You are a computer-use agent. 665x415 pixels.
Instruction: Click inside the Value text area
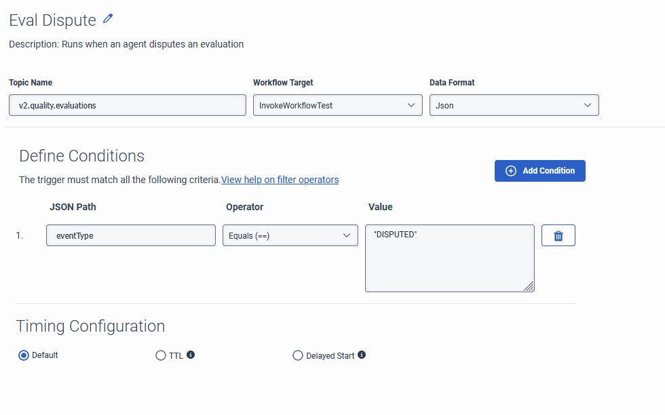(x=449, y=261)
